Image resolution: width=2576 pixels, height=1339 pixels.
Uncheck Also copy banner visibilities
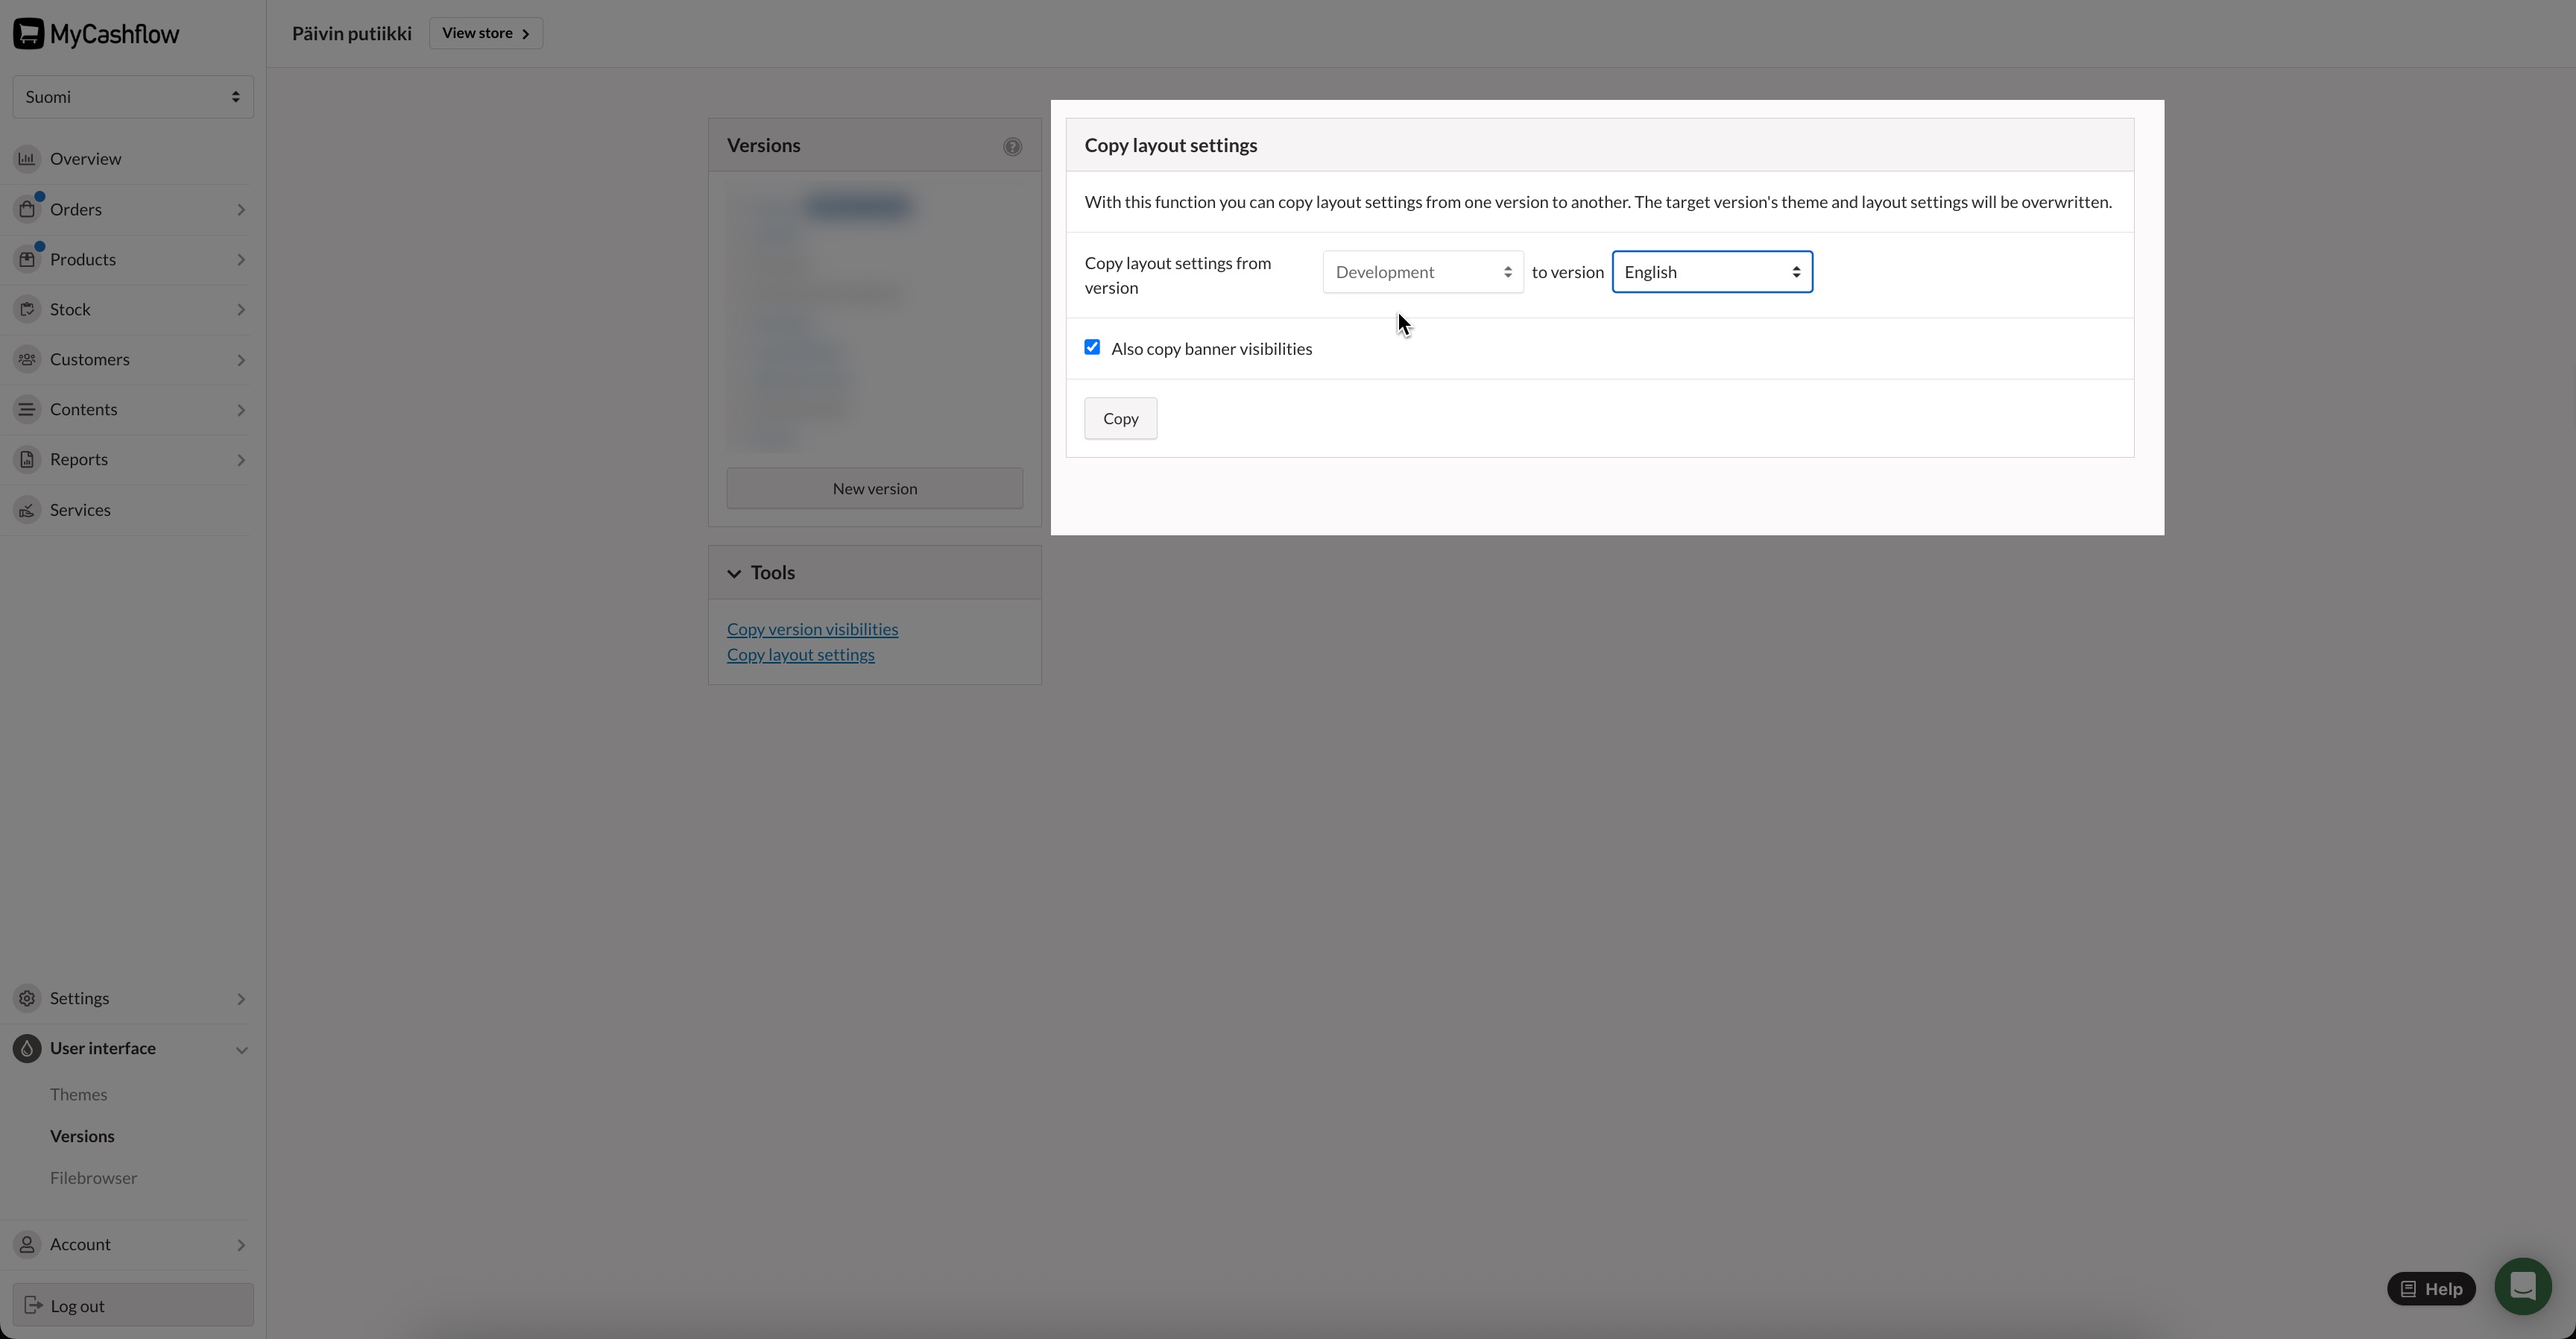[1092, 347]
